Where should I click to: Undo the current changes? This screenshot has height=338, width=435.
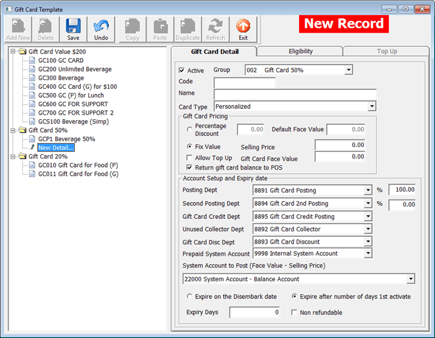[x=101, y=30]
